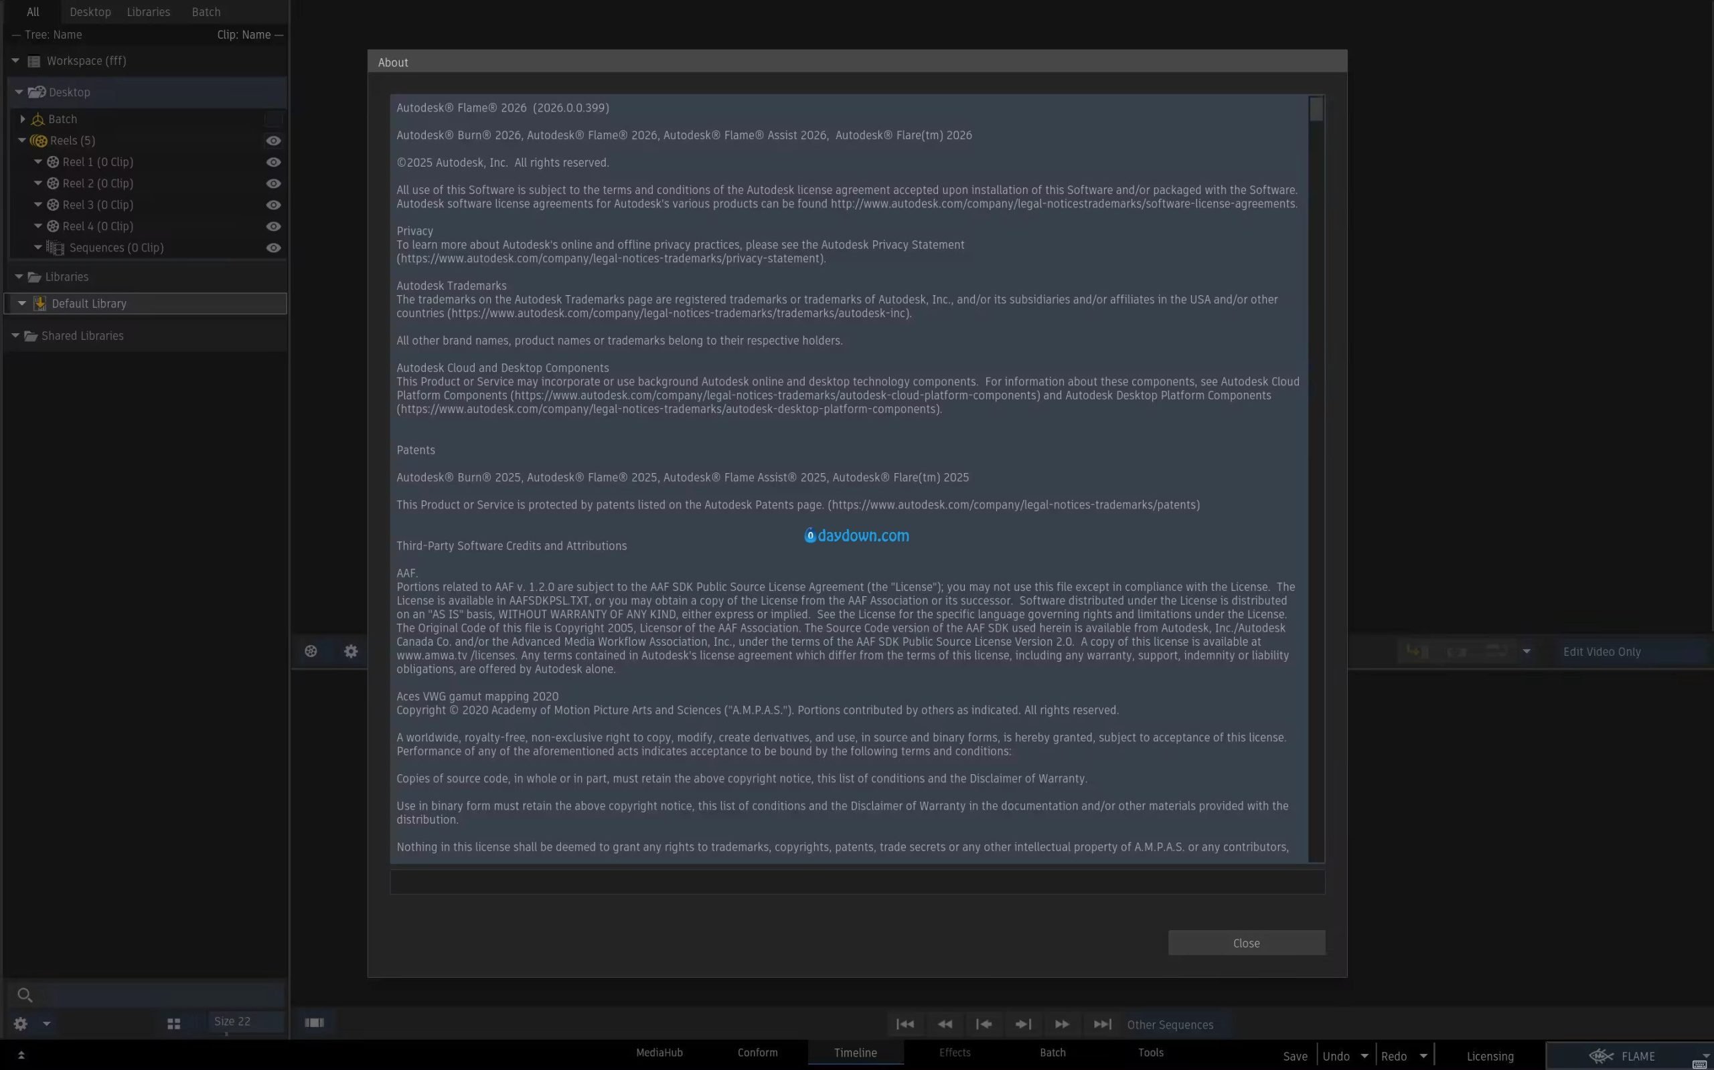Click the Reel 4 reel icon
1714x1070 pixels.
tap(52, 226)
